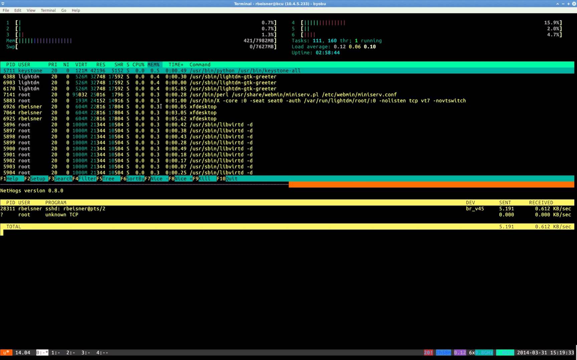Viewport: 577px width, 360px height.
Task: Click the blue uptime indicator in status bar
Action: (x=443, y=353)
